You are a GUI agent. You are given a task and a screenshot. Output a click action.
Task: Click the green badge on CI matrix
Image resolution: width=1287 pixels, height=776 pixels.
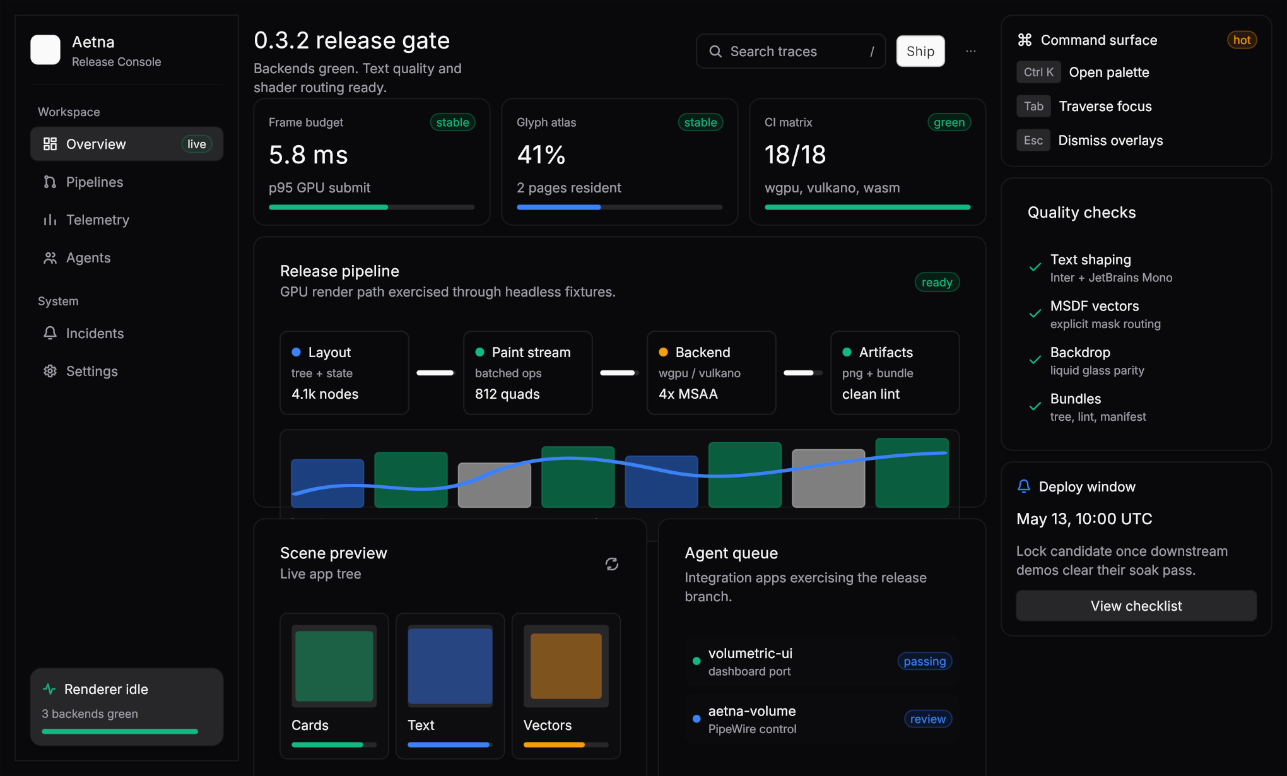pos(949,122)
